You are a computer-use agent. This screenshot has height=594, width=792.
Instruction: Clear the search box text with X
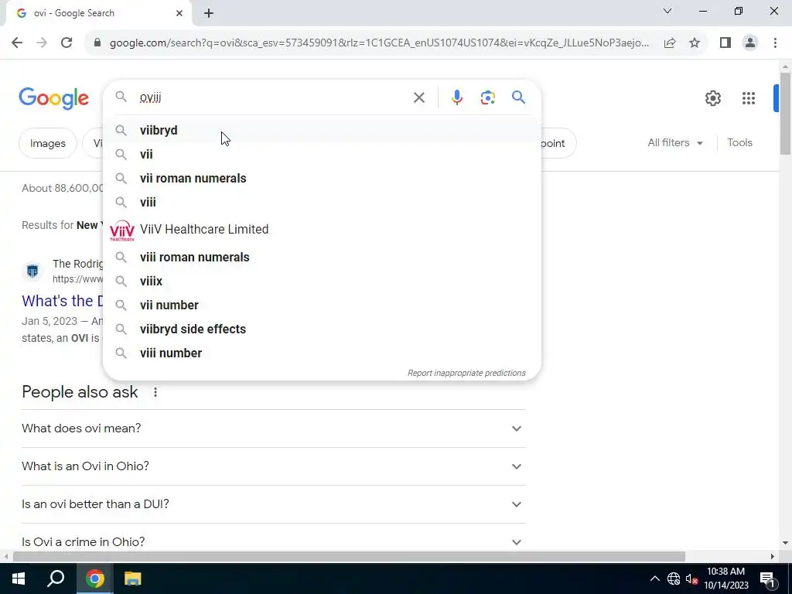pyautogui.click(x=418, y=97)
